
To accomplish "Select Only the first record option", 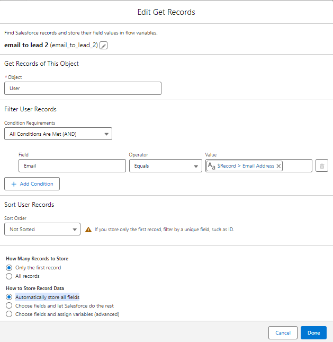I will 8,268.
